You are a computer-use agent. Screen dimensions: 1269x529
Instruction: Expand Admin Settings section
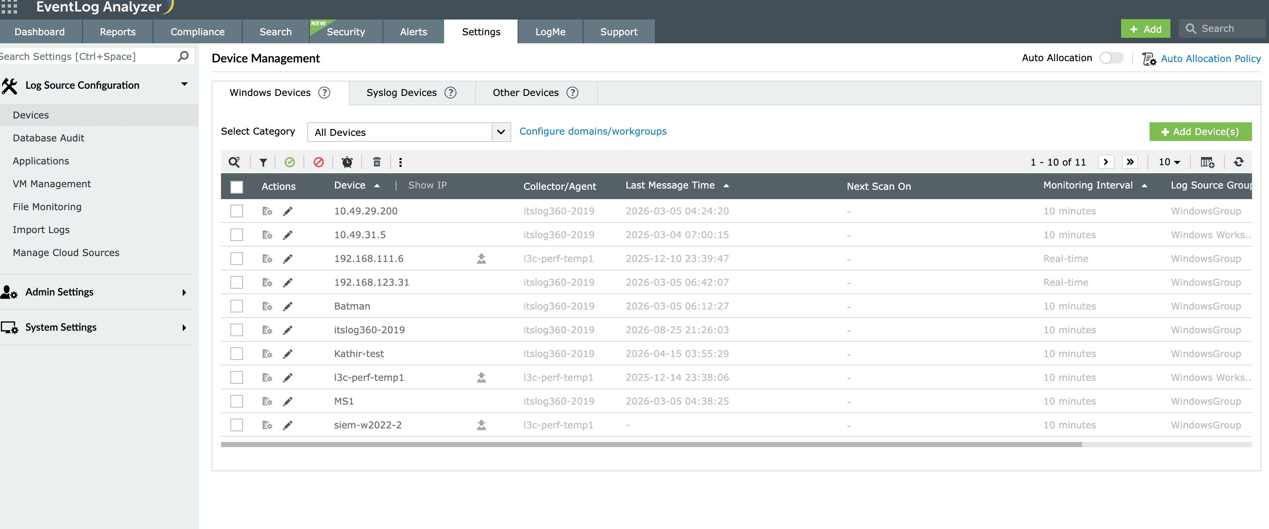coord(184,292)
